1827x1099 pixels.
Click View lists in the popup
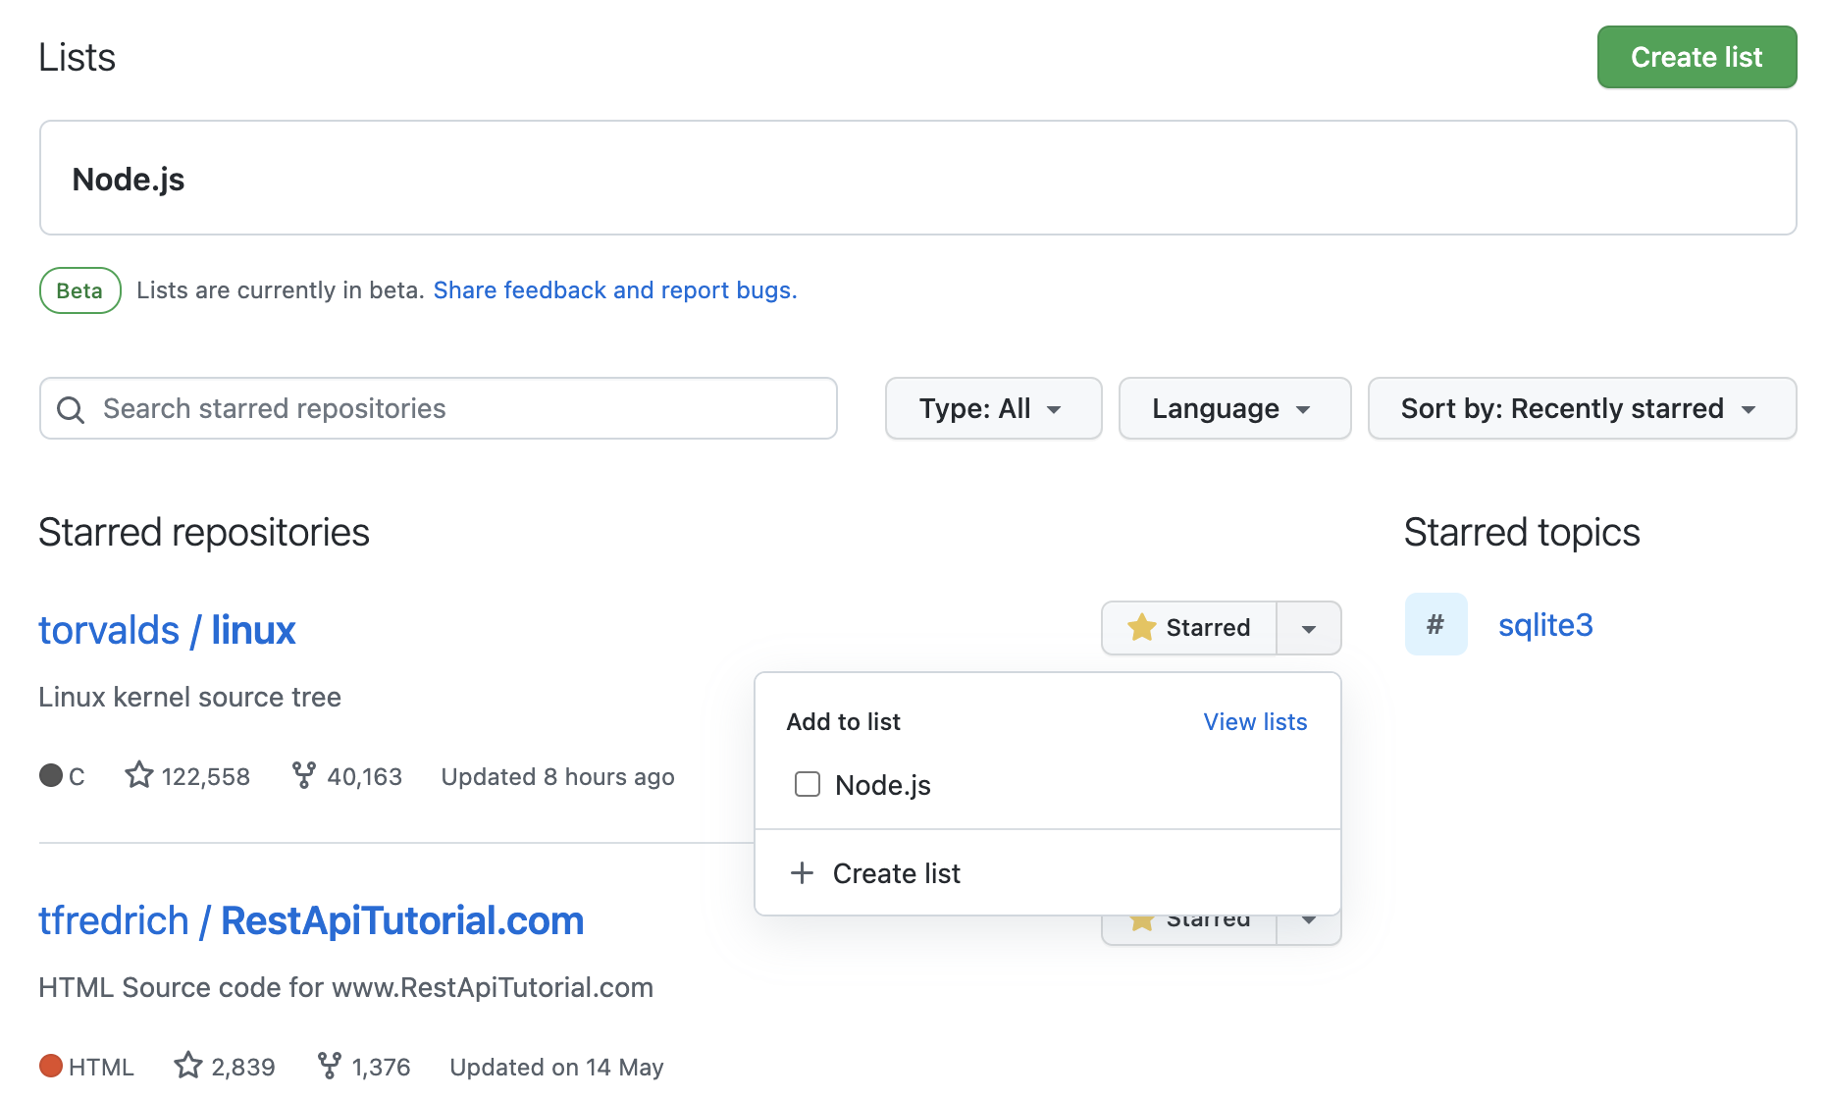click(x=1255, y=722)
